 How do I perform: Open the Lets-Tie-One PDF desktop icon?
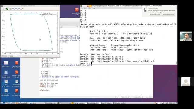click(16, 65)
